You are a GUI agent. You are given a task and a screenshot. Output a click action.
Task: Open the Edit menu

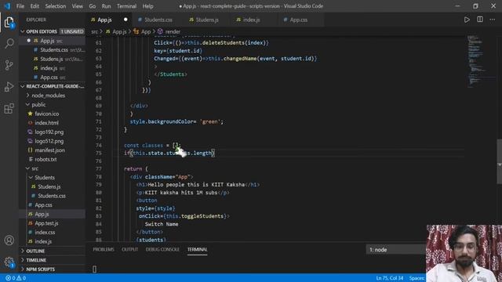tap(35, 6)
